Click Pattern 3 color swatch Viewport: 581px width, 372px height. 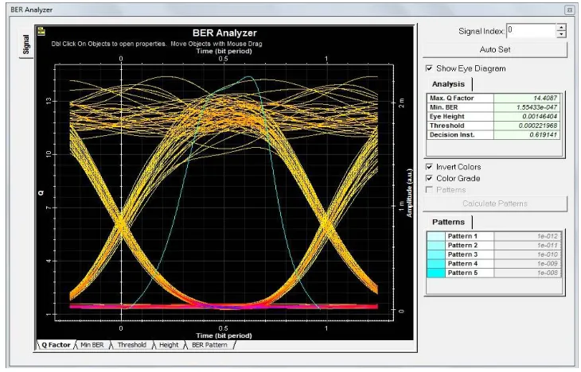[436, 254]
